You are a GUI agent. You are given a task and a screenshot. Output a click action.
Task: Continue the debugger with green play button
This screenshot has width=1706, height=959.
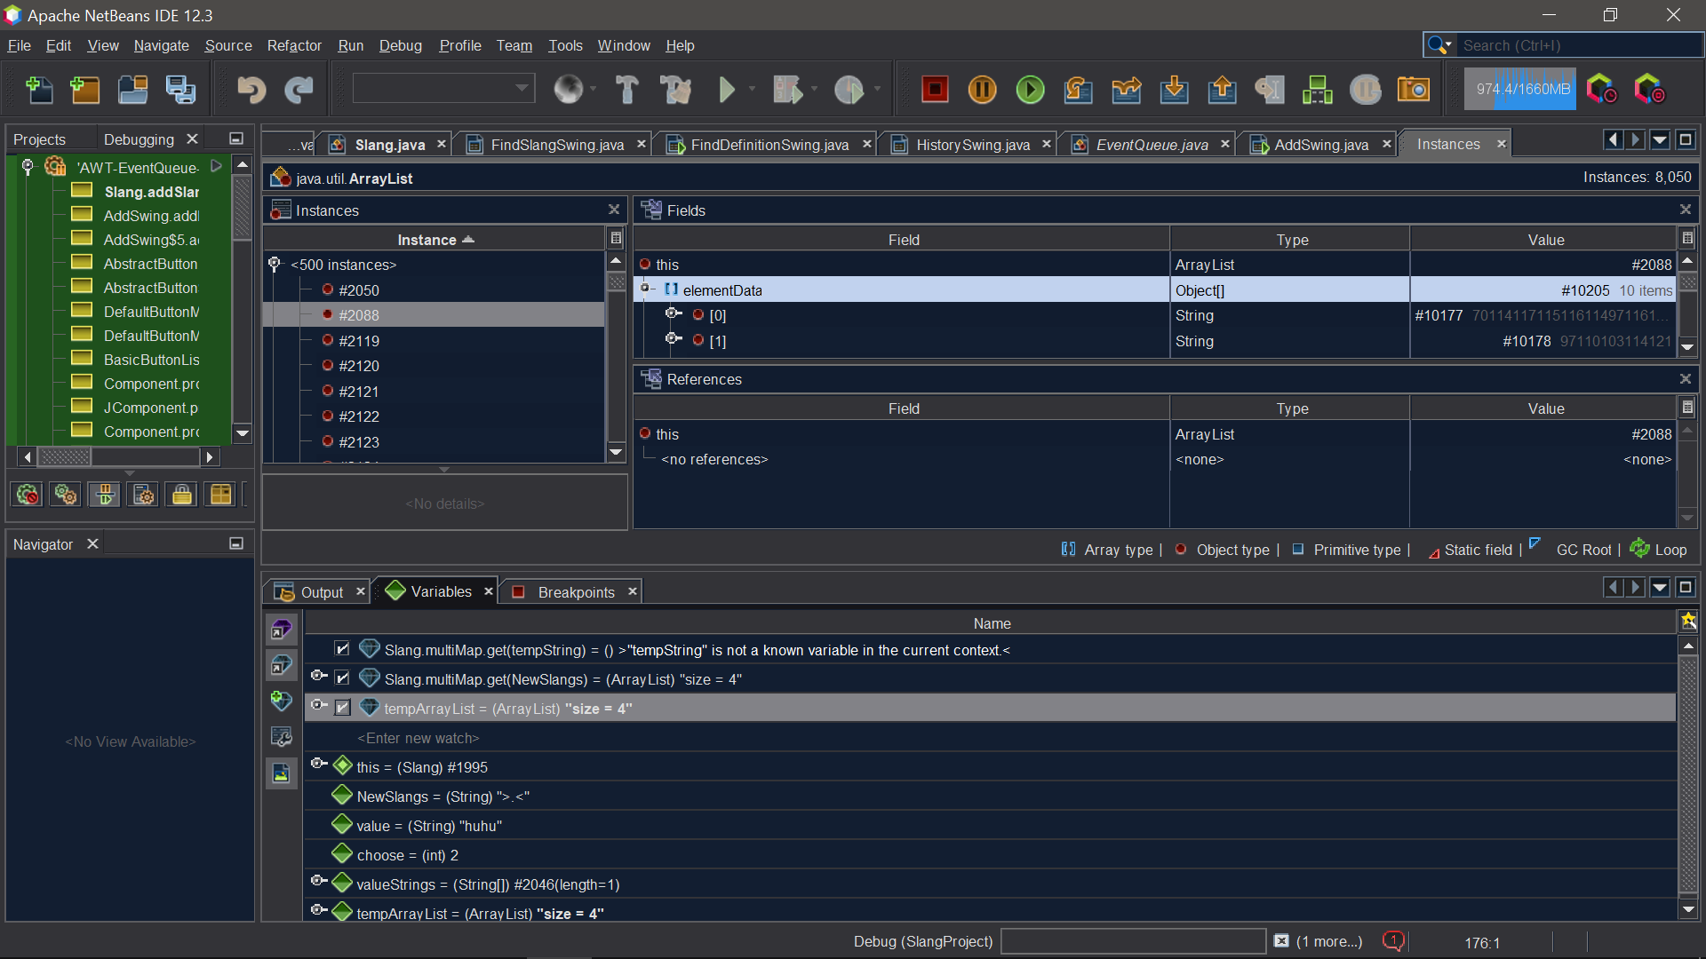coord(1031,90)
